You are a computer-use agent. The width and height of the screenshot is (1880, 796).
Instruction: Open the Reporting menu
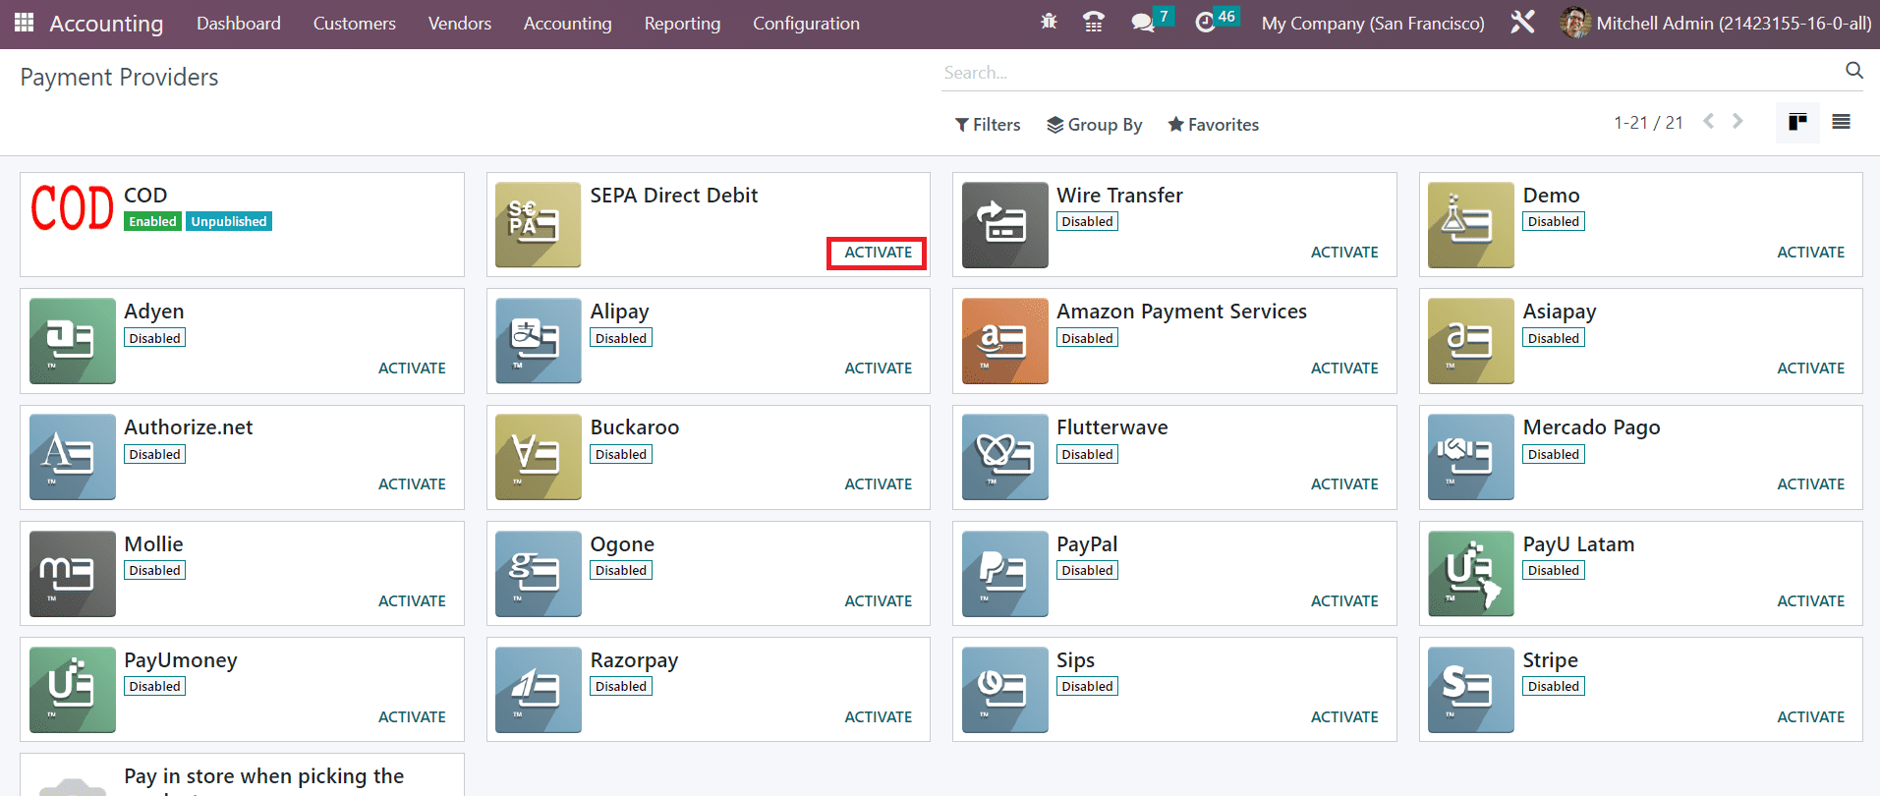pyautogui.click(x=682, y=24)
